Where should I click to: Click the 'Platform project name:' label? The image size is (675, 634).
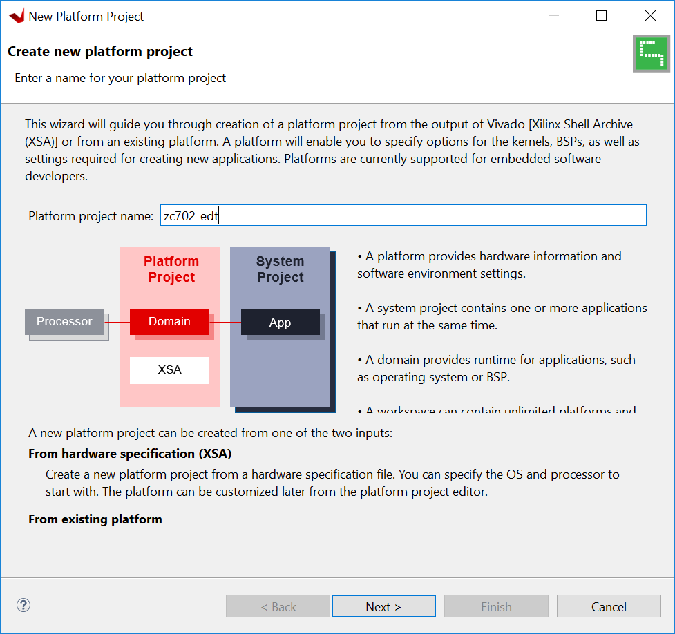click(x=91, y=216)
